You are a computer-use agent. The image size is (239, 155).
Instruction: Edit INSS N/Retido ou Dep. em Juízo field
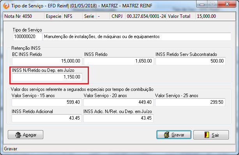pyautogui.click(x=47, y=77)
